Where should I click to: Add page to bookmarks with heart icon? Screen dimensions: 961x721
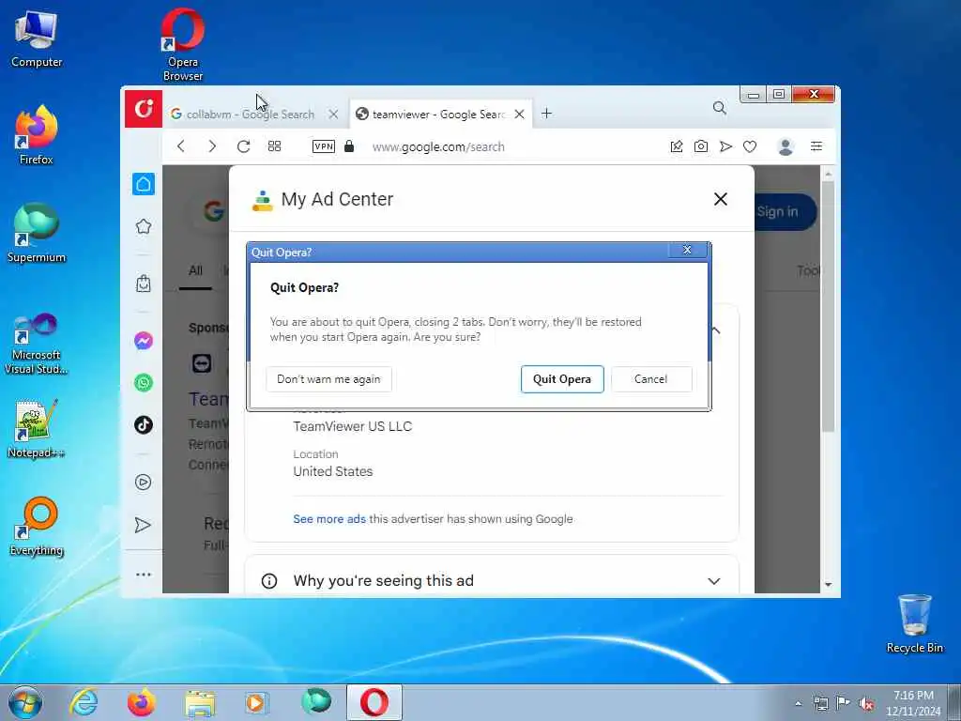(x=750, y=146)
